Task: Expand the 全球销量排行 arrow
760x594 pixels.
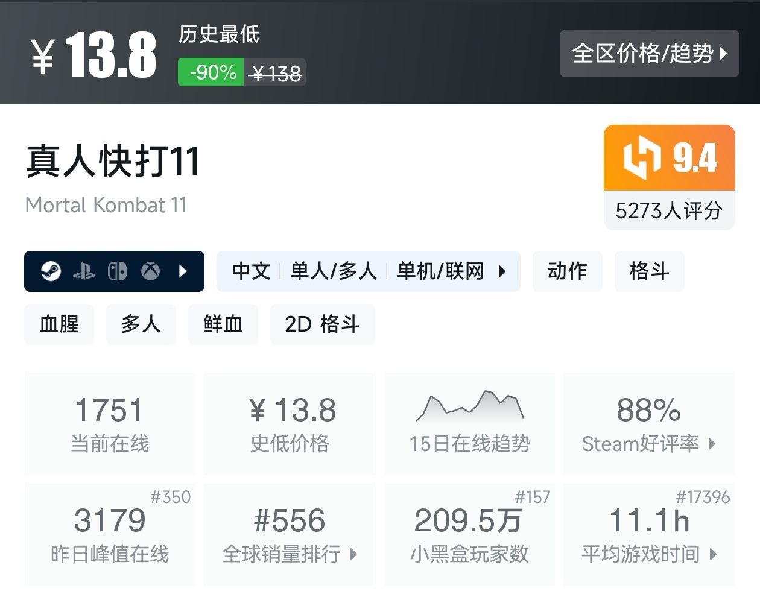Action: (353, 554)
